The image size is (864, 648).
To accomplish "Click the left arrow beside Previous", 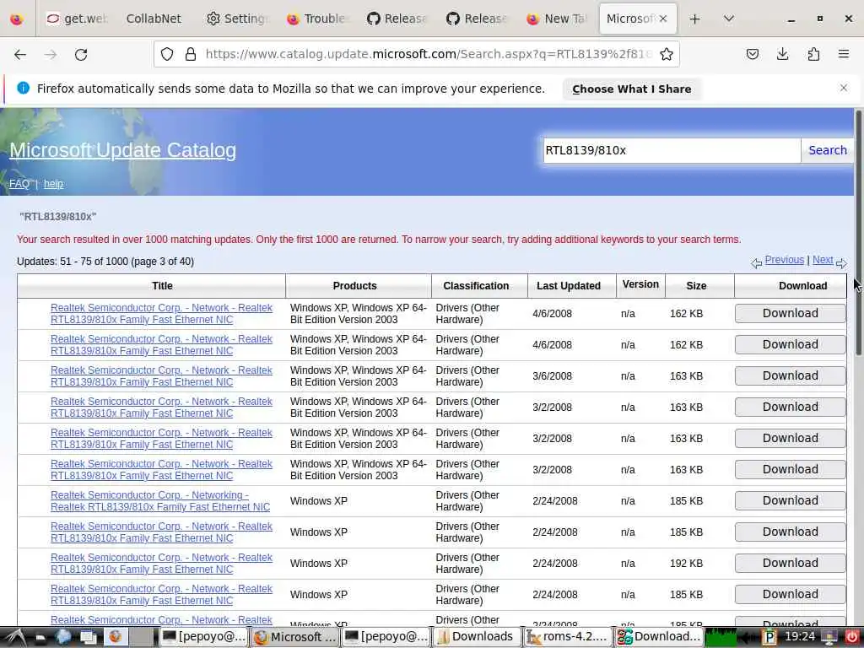I will click(756, 263).
